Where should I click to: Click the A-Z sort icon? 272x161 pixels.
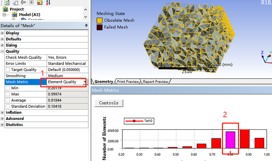48,2
